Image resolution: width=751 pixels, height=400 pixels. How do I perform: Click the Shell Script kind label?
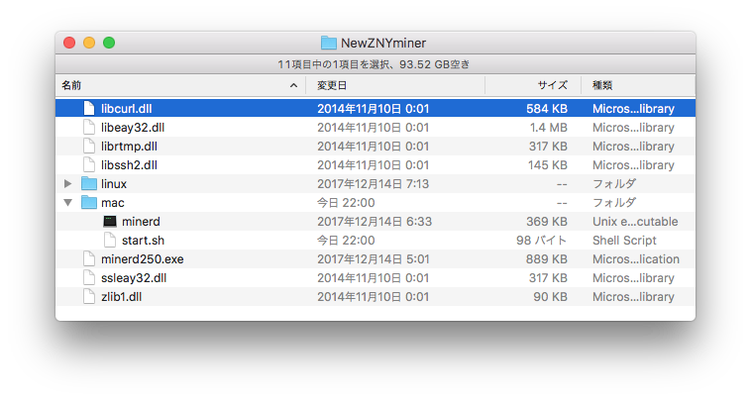[x=624, y=241]
